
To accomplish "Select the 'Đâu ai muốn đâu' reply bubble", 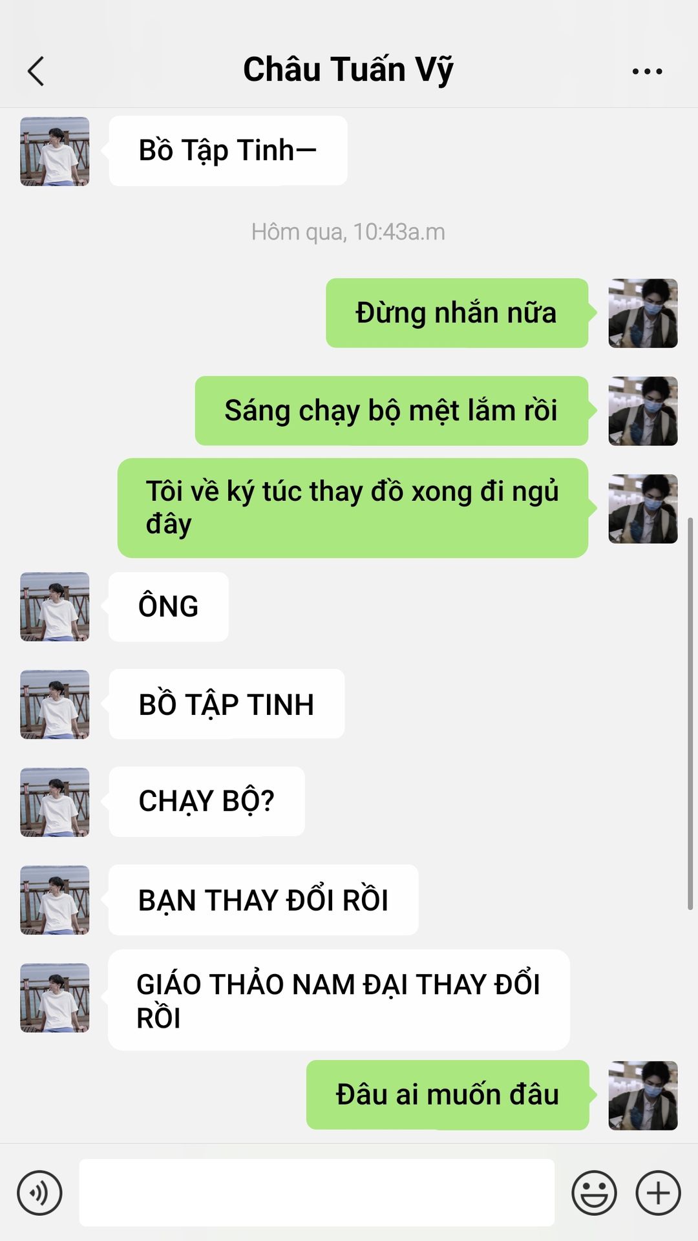I will [448, 1095].
